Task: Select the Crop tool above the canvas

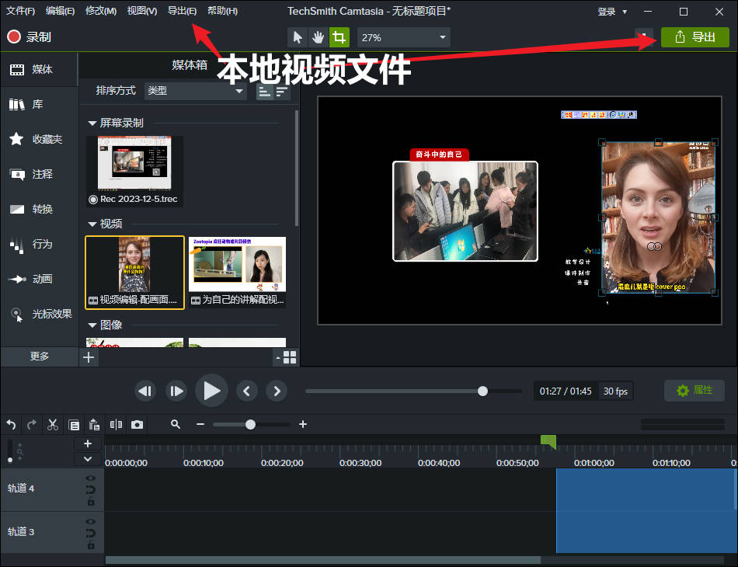Action: pyautogui.click(x=338, y=37)
